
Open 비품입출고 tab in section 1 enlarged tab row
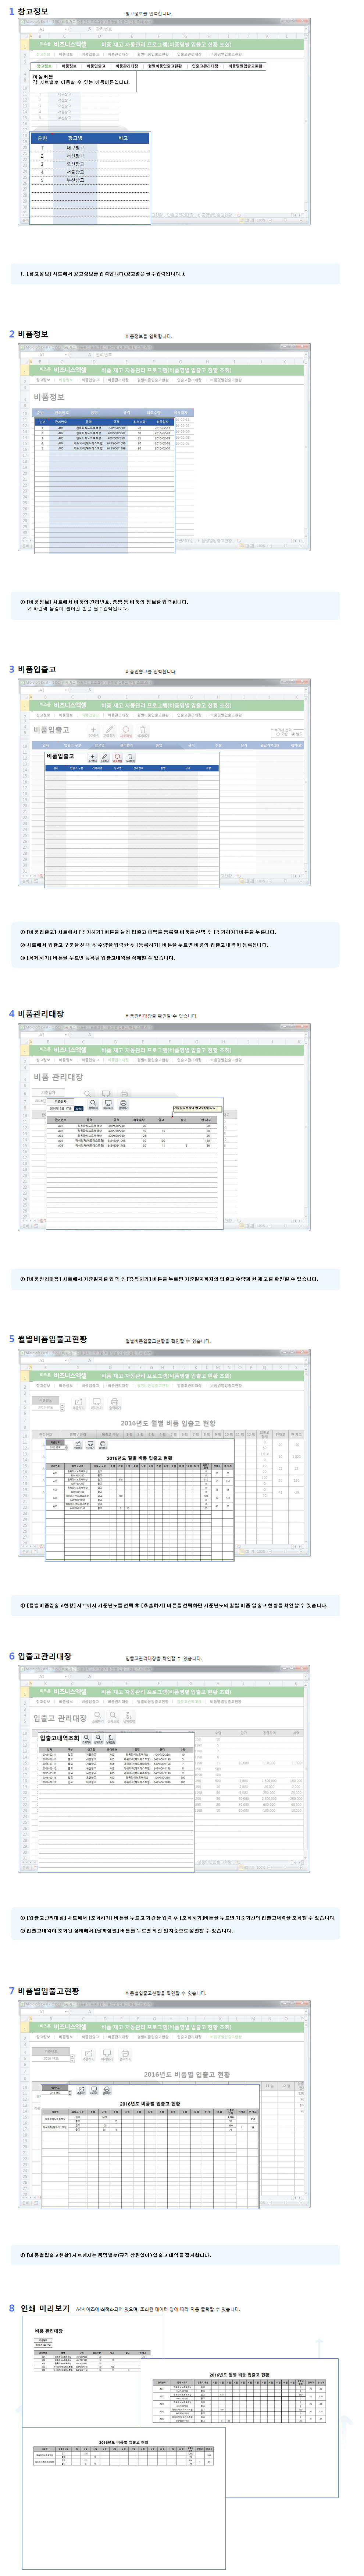point(96,66)
